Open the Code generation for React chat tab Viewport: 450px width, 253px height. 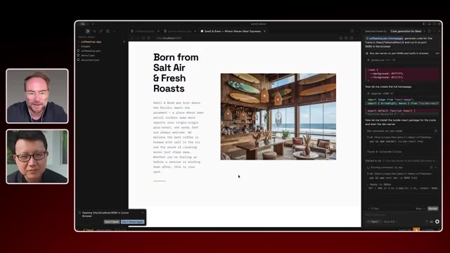point(406,31)
